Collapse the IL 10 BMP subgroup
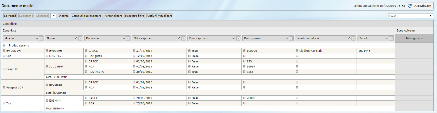 coord(47,66)
